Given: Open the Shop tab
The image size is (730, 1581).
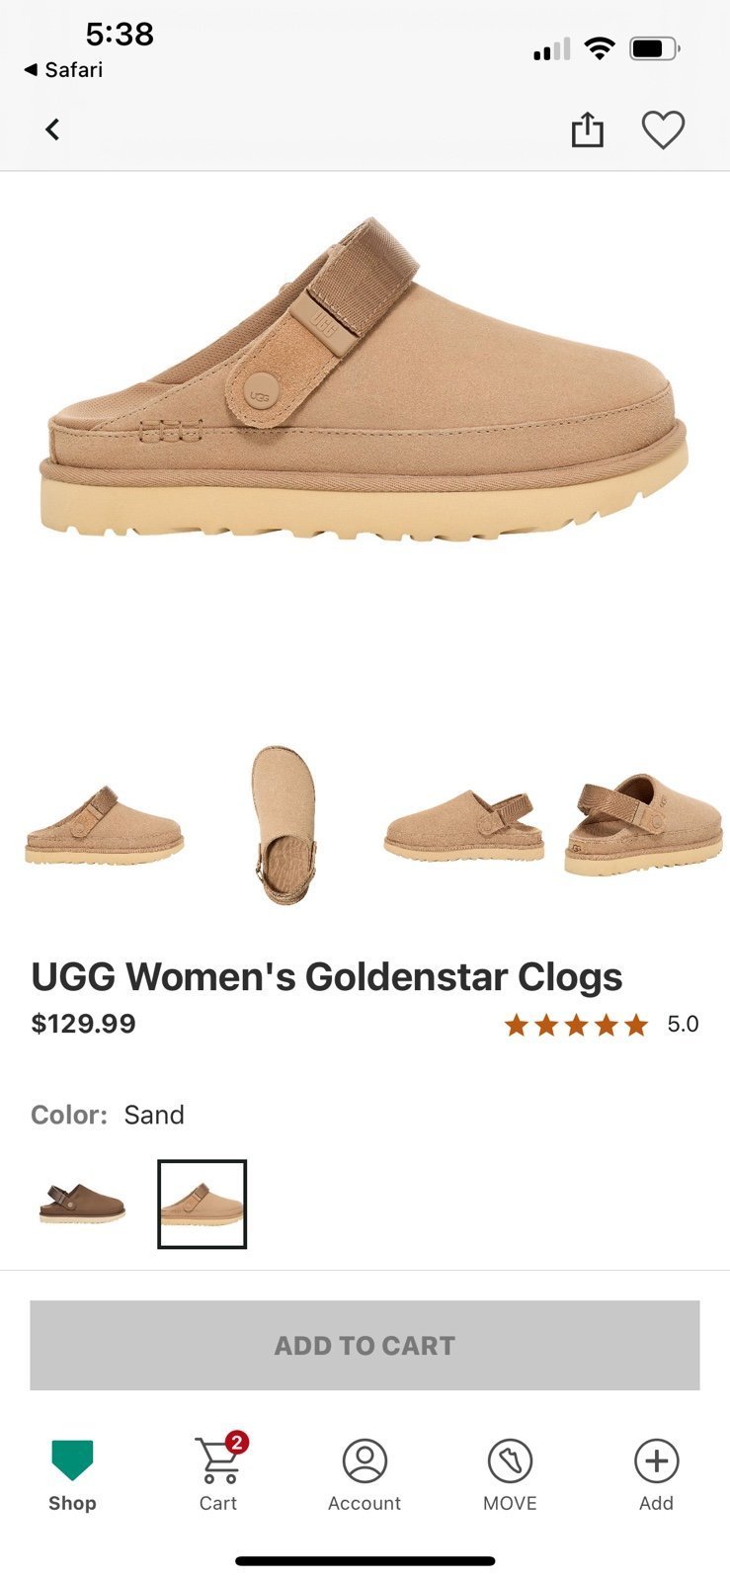Looking at the screenshot, I should point(72,1475).
